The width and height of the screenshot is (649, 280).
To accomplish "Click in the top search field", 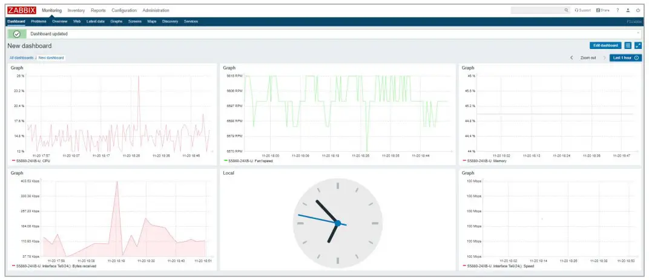I will (537, 10).
